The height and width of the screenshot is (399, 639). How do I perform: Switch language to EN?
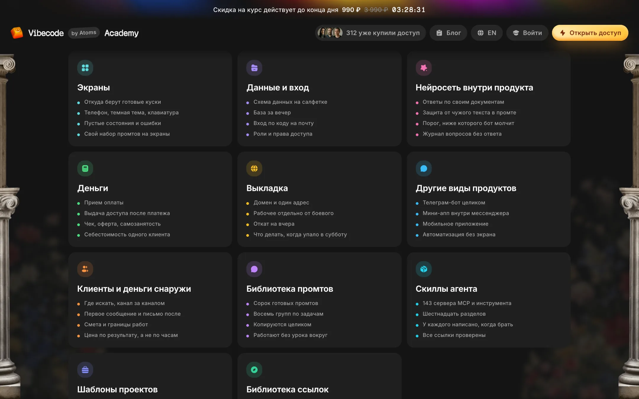click(x=487, y=33)
